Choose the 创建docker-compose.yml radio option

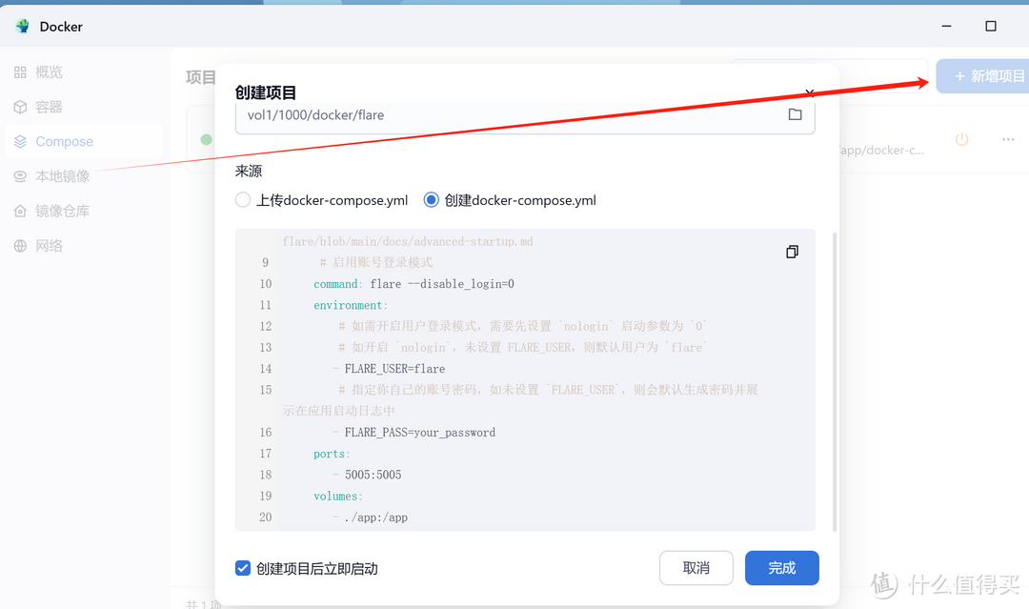[x=432, y=199]
